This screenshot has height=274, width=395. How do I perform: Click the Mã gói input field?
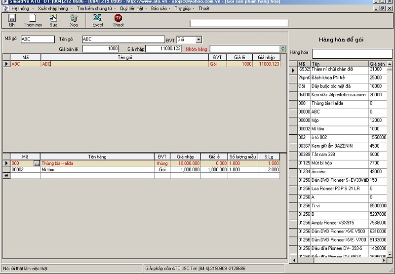38,39
